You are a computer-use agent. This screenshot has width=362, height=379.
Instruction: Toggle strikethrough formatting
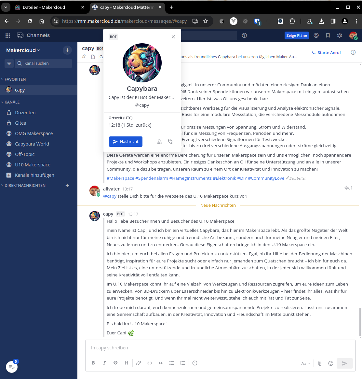coord(115,363)
